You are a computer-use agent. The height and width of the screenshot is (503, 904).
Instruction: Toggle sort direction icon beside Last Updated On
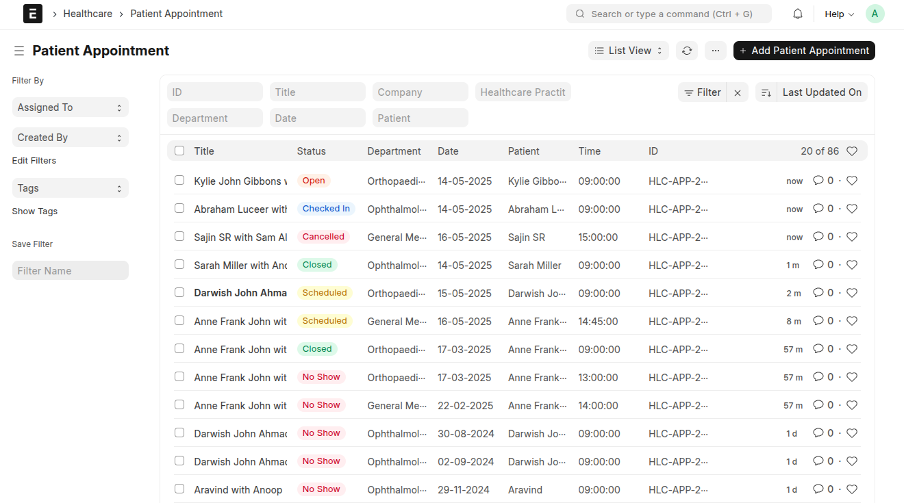click(x=766, y=92)
